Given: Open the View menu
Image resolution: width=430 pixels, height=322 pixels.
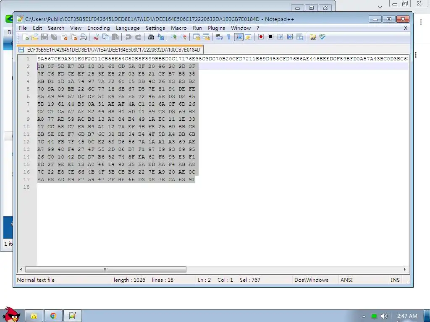Looking at the screenshot, I should point(76,28).
